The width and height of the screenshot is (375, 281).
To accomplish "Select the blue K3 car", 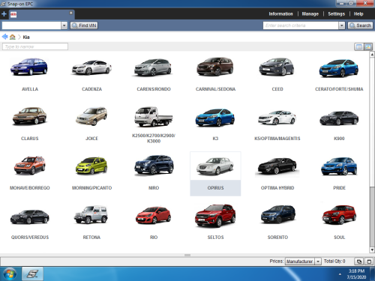I will tap(215, 118).
